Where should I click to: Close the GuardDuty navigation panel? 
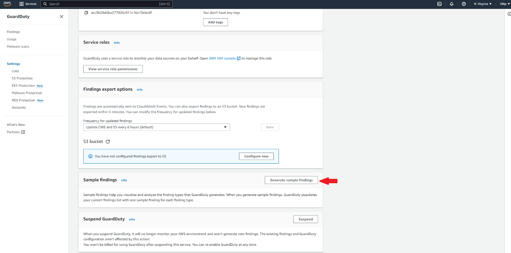click(62, 16)
